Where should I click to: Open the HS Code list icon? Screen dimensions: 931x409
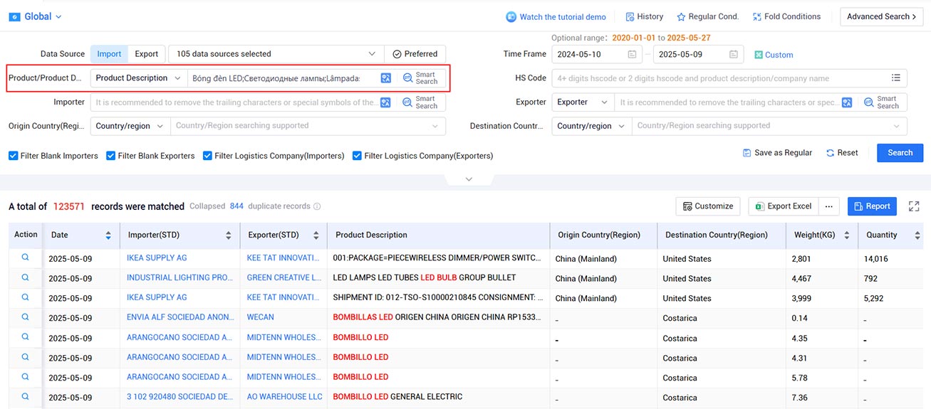pyautogui.click(x=896, y=78)
